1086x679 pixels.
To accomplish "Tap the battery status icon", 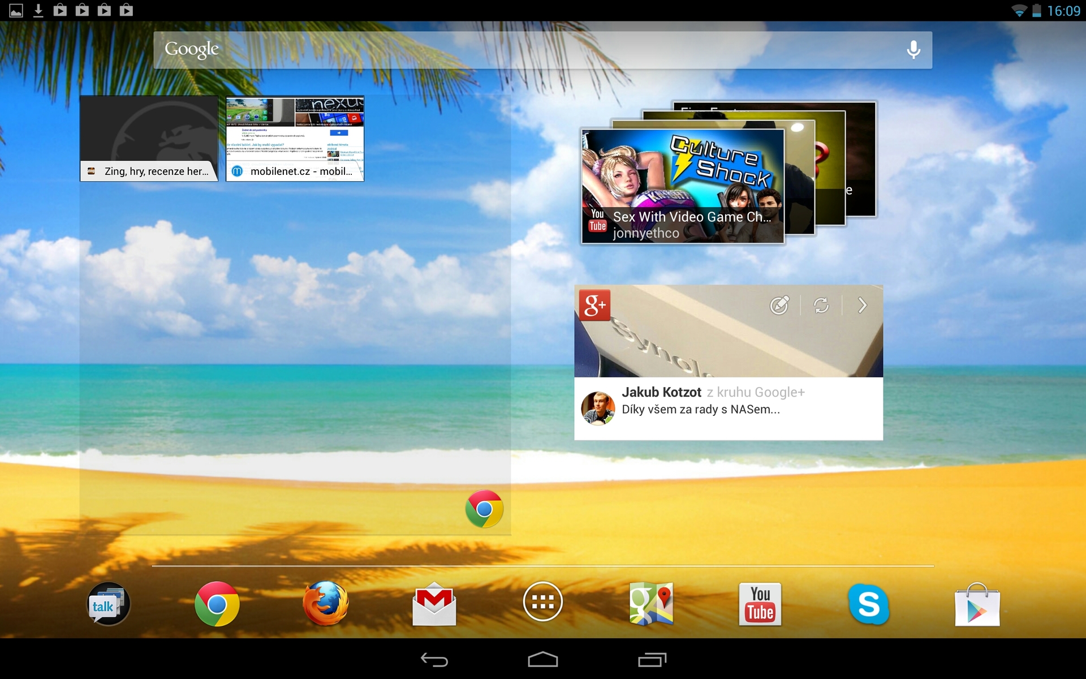I will pyautogui.click(x=1037, y=11).
